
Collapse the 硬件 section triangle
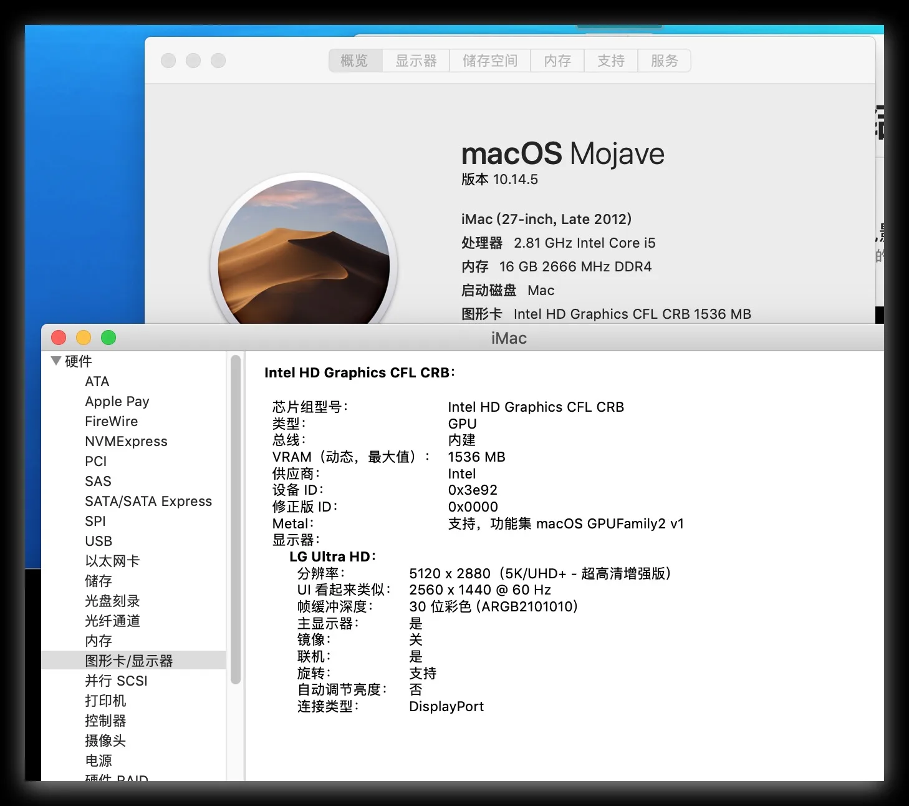[56, 361]
